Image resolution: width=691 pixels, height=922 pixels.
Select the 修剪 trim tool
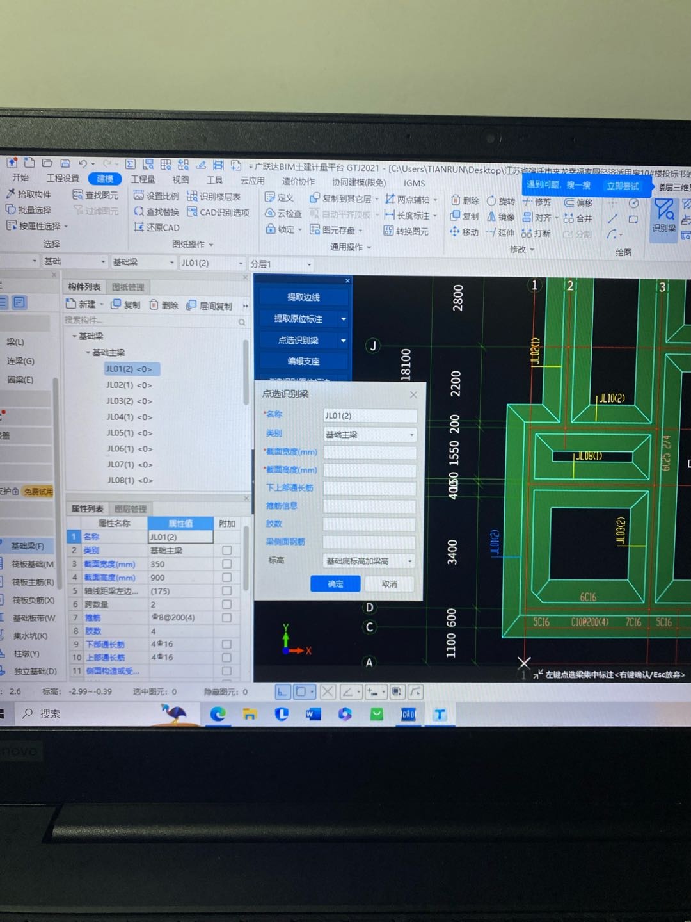(537, 202)
